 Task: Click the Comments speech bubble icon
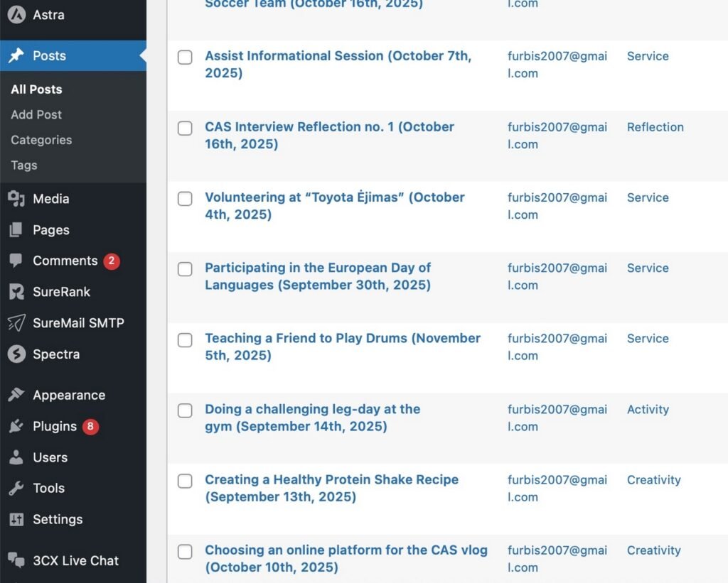pyautogui.click(x=16, y=261)
